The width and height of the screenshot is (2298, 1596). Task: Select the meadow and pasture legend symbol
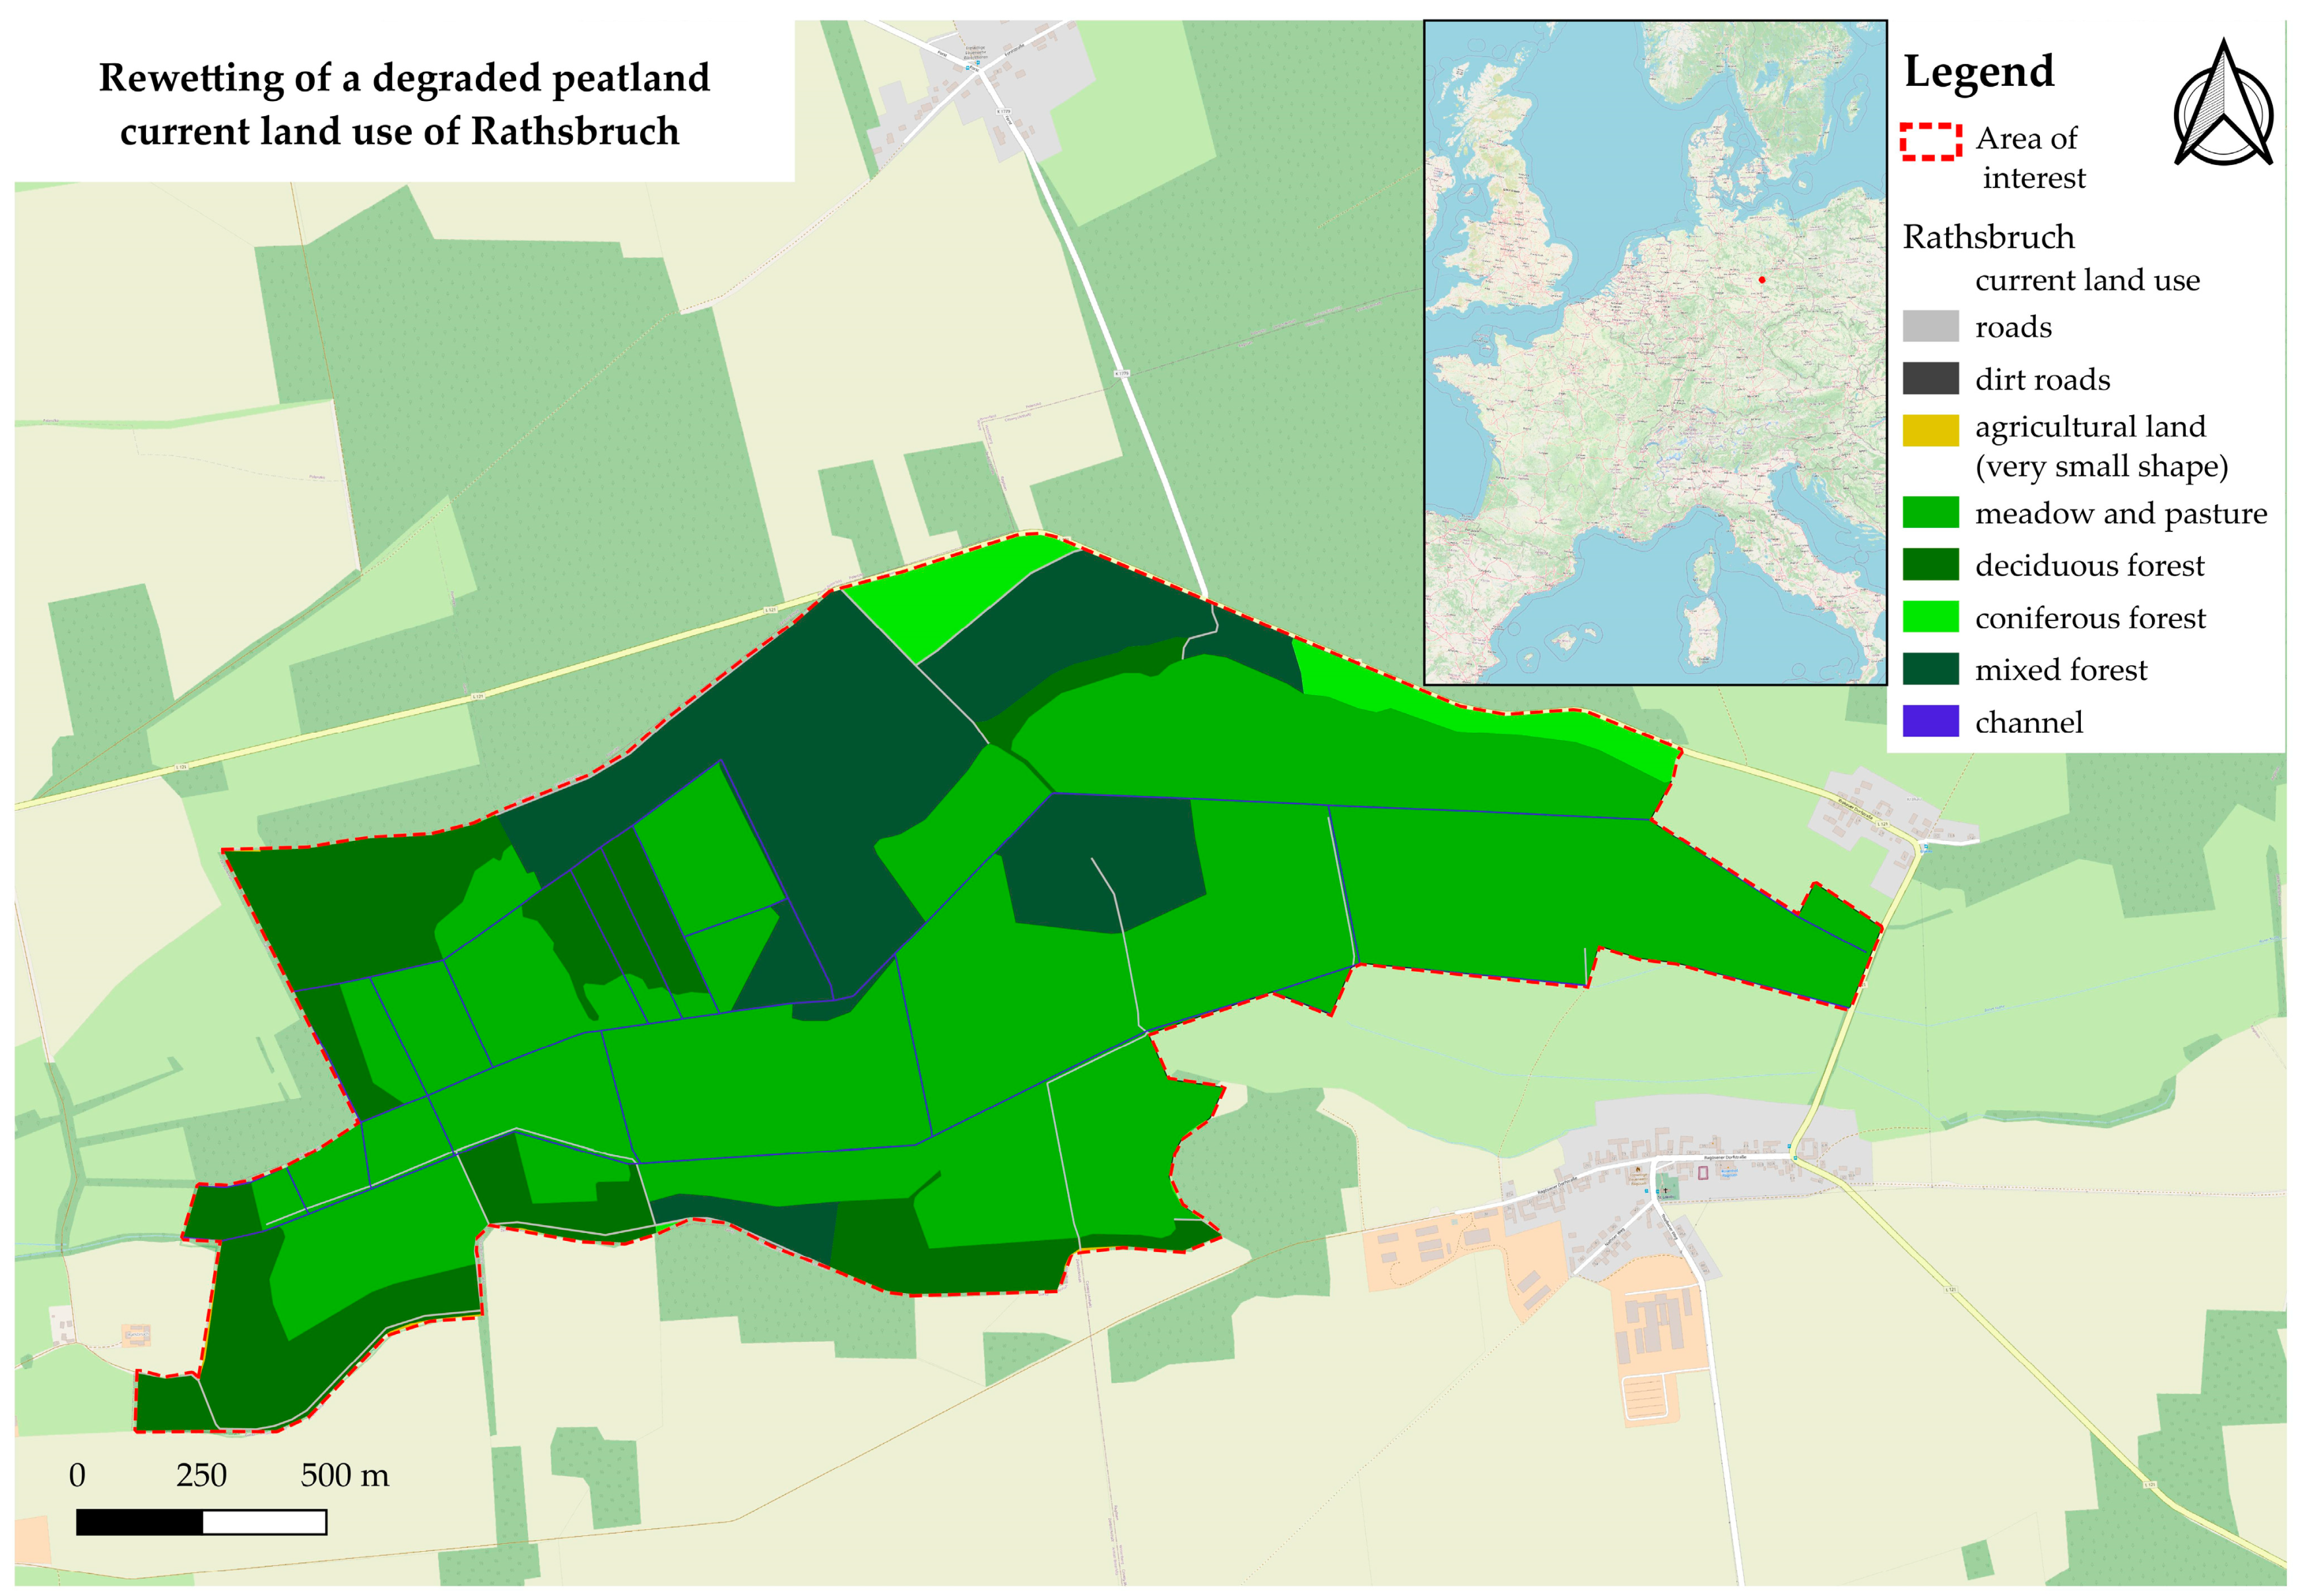click(x=1931, y=513)
